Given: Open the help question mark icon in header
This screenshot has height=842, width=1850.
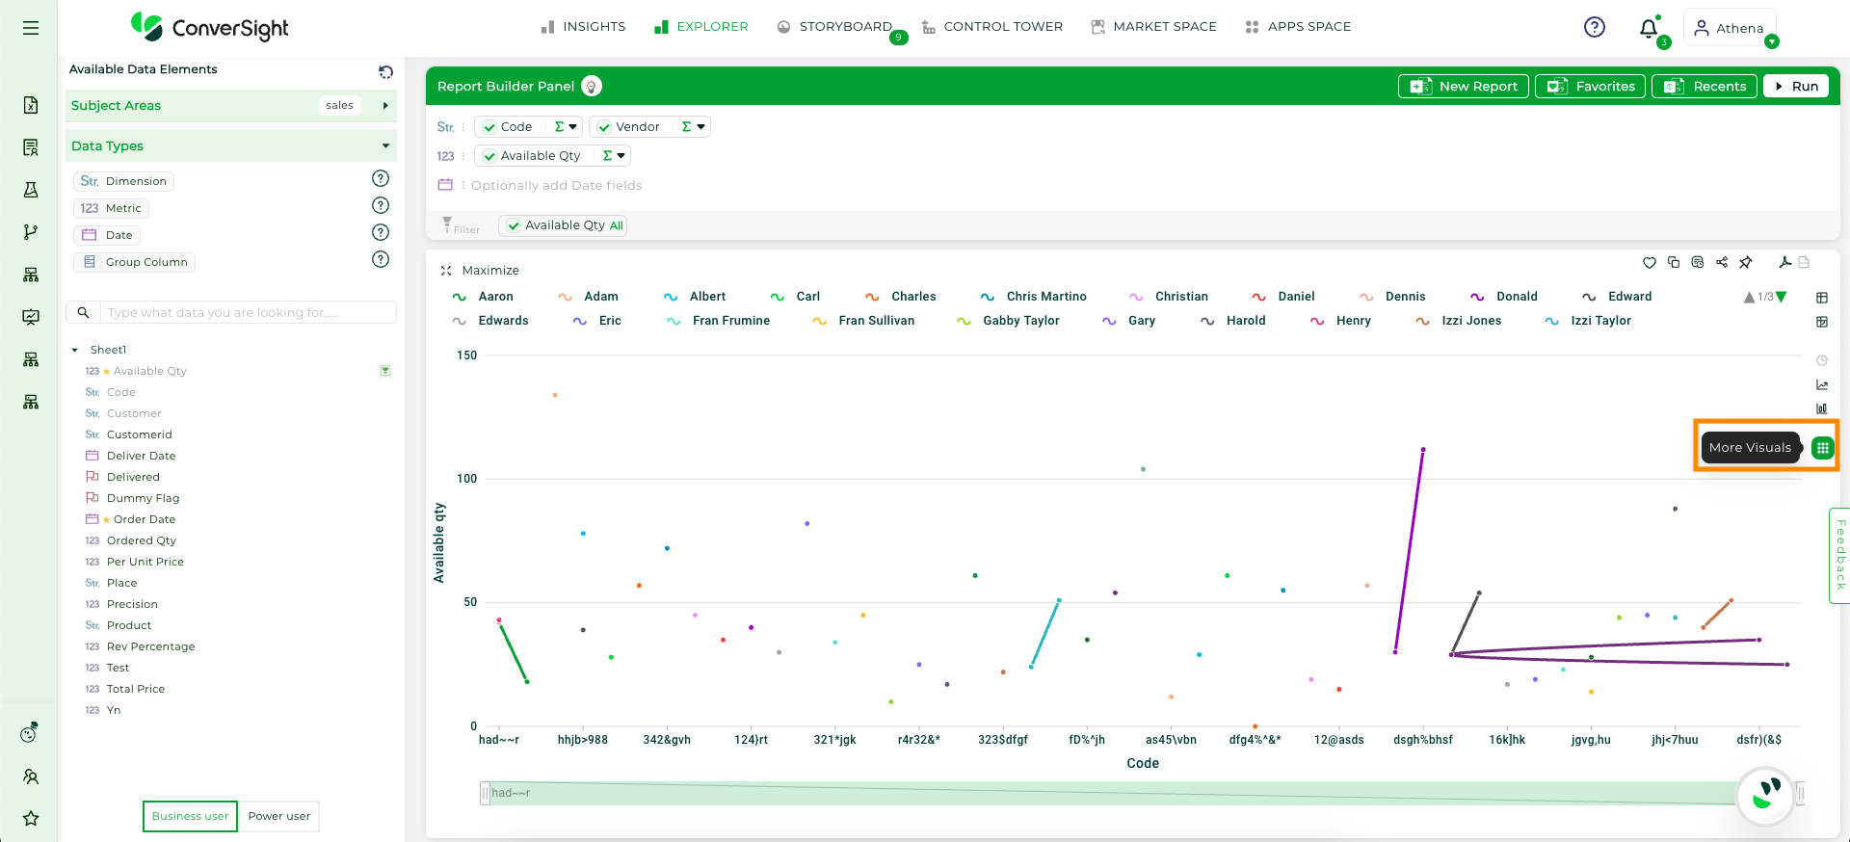Looking at the screenshot, I should (x=1595, y=27).
